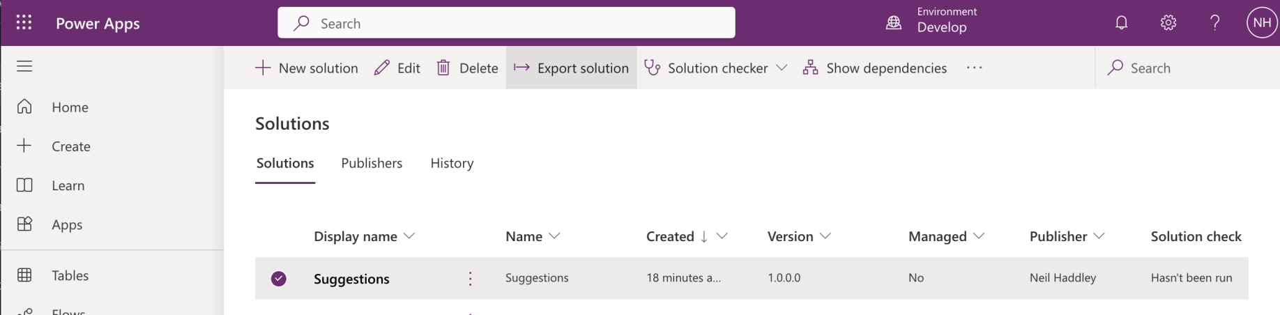
Task: Expand the Solution checker dropdown arrow
Action: point(782,68)
